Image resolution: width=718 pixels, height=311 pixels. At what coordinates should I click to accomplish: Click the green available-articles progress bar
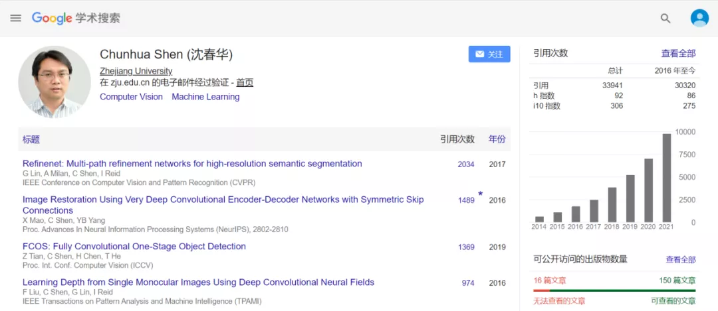click(x=622, y=290)
